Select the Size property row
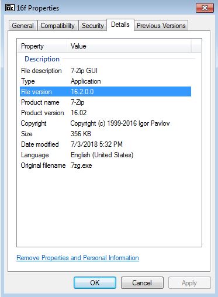 105,134
